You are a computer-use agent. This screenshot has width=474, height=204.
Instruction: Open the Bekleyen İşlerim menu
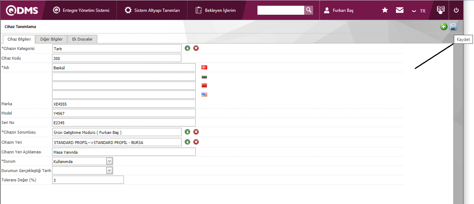point(215,10)
